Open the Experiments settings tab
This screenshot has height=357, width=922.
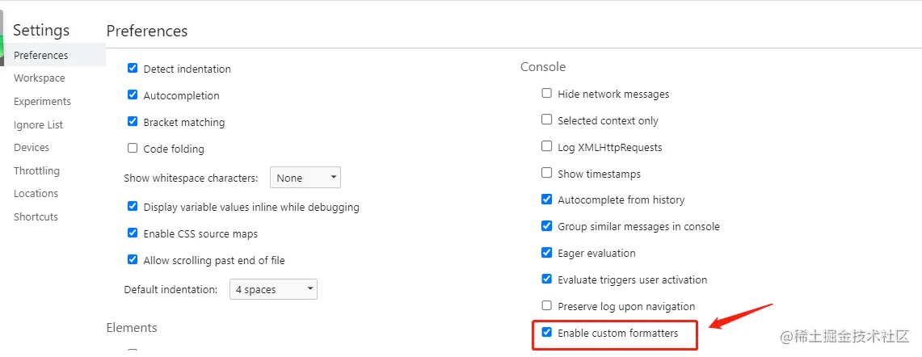click(42, 102)
